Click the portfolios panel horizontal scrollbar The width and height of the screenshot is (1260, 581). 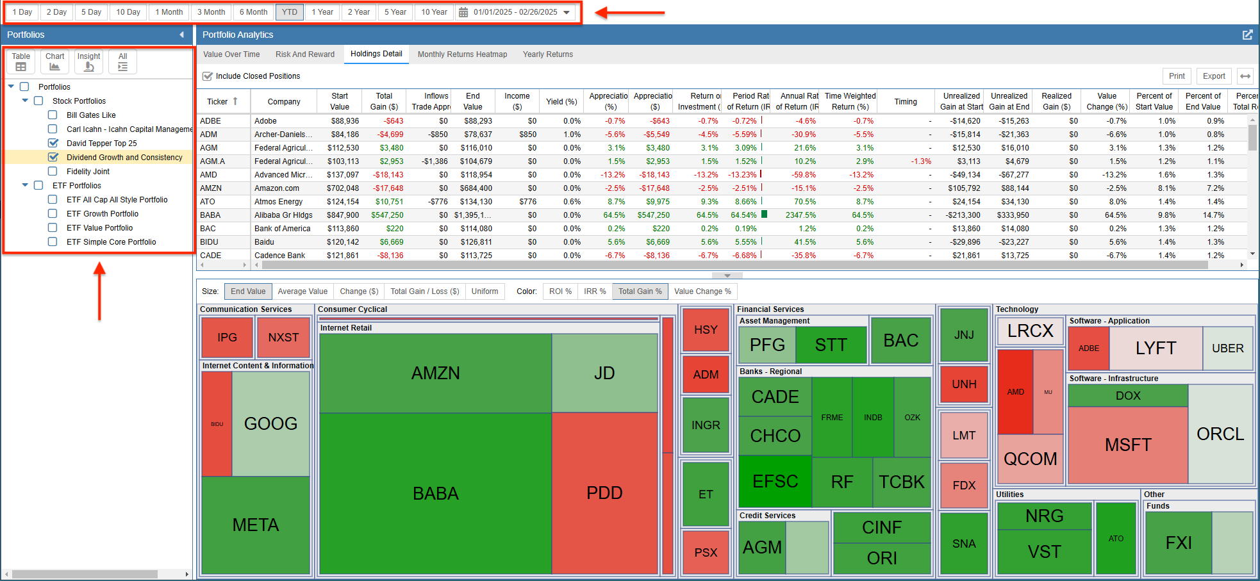click(x=85, y=574)
